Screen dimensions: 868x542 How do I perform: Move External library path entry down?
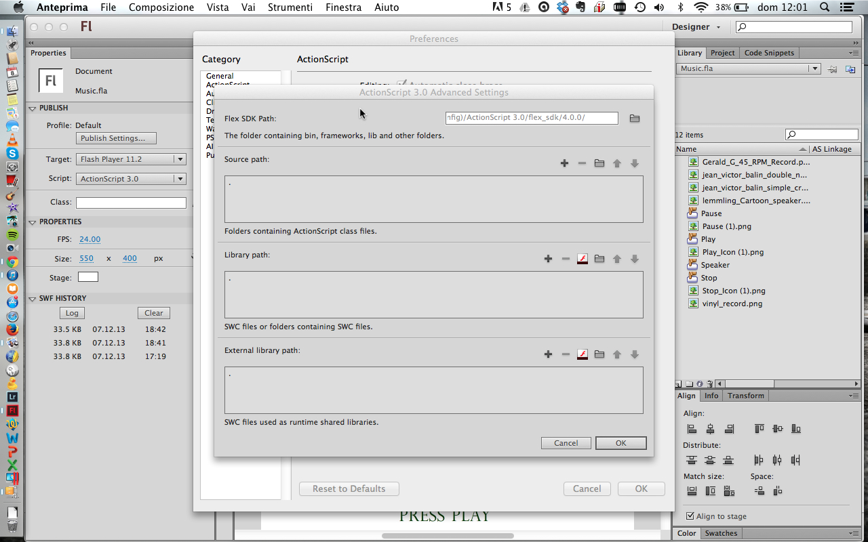click(635, 354)
